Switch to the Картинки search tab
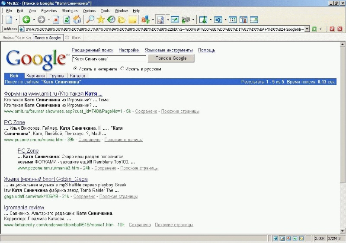Viewport: 346px width, 243px height. tap(35, 76)
